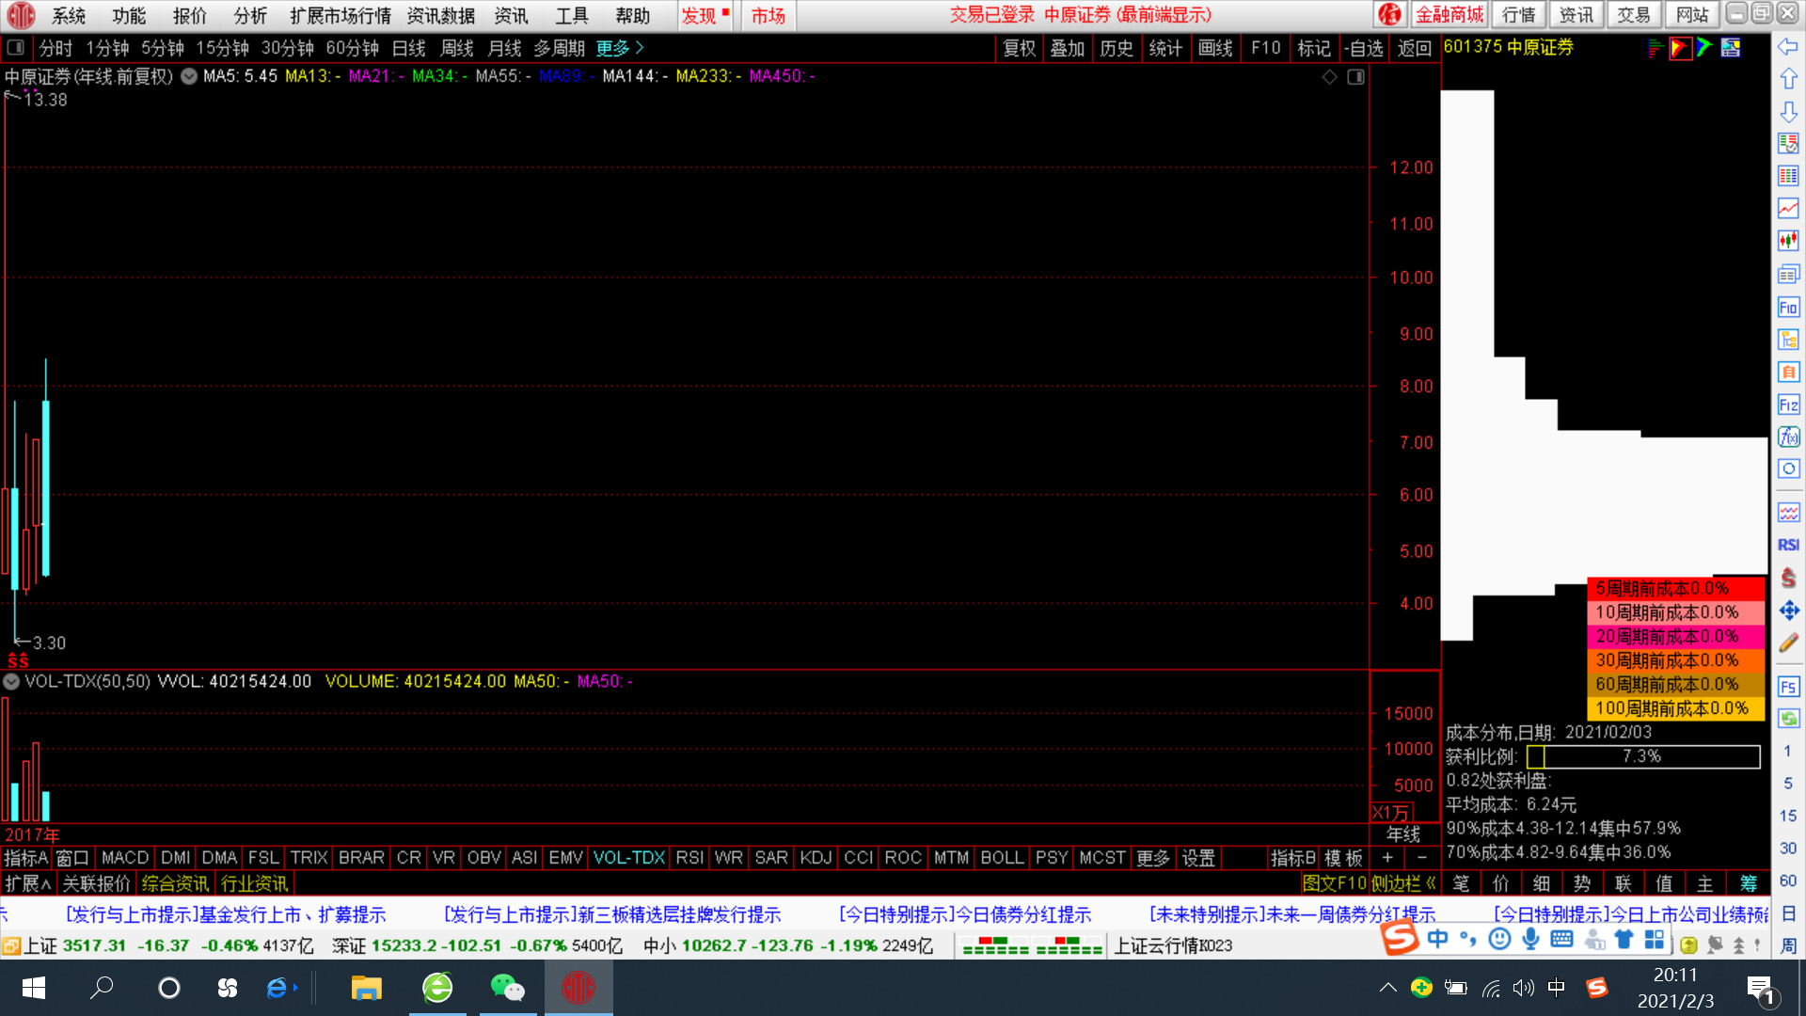Click the candlestick chart sidebar icon
This screenshot has width=1806, height=1016.
[x=1788, y=241]
